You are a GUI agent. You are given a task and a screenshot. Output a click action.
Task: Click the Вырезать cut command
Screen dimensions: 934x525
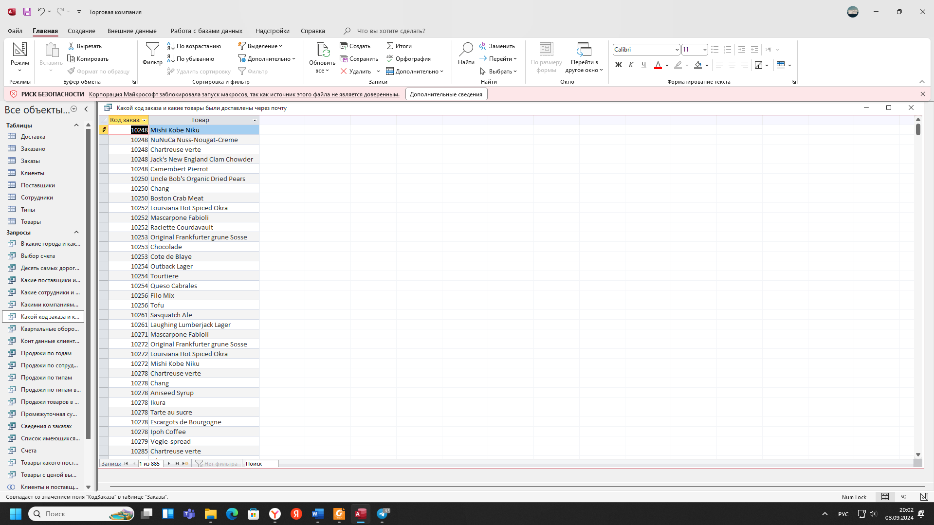pos(85,46)
